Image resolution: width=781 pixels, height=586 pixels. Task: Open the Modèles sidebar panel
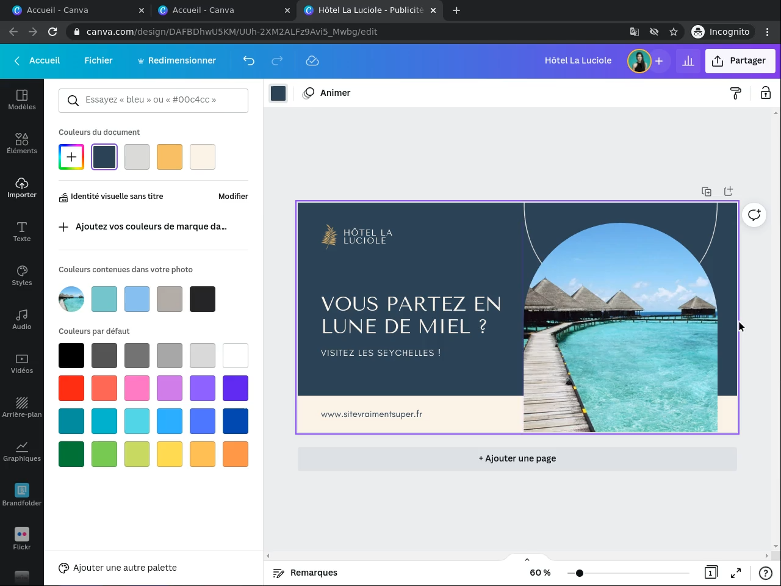[22, 100]
